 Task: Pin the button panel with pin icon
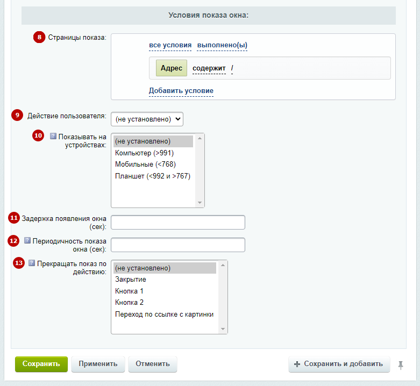coord(401,364)
